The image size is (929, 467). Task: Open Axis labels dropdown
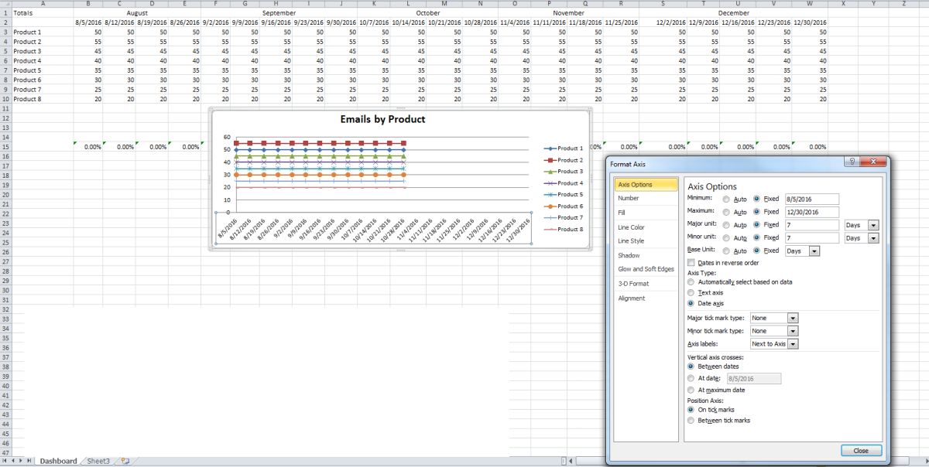coord(792,344)
